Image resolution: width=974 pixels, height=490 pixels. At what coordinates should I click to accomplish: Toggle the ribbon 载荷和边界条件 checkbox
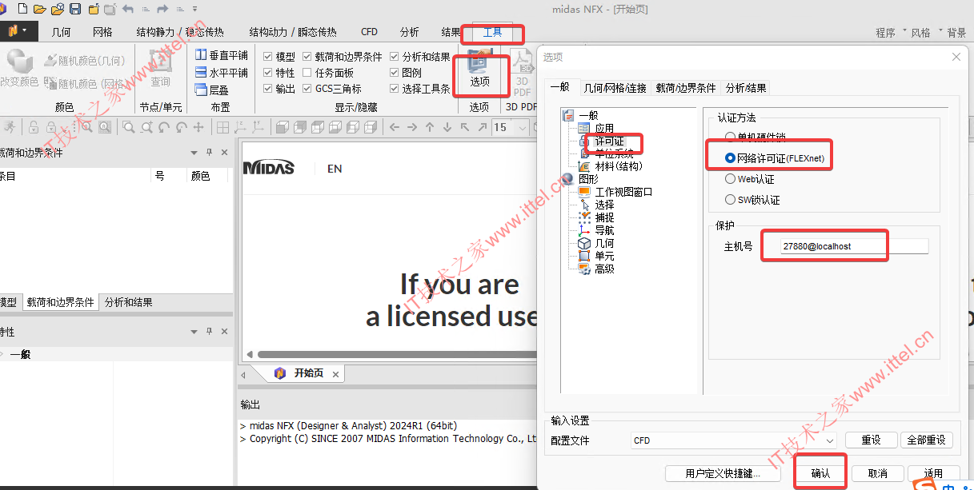coord(307,57)
